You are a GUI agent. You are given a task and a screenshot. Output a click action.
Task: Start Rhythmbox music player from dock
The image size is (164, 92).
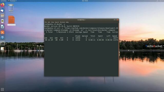[x=2, y=21]
